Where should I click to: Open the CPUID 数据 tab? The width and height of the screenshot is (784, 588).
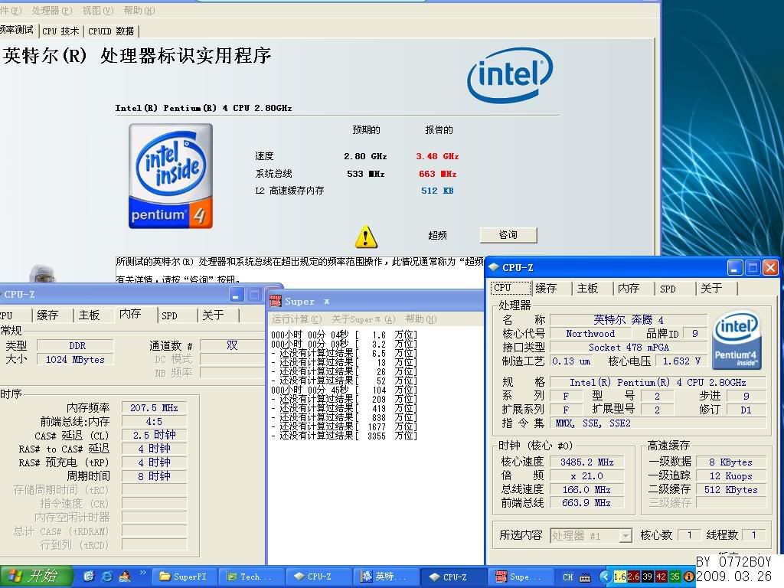click(x=111, y=31)
